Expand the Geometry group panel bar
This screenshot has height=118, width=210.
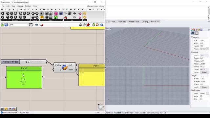coord(15,20)
